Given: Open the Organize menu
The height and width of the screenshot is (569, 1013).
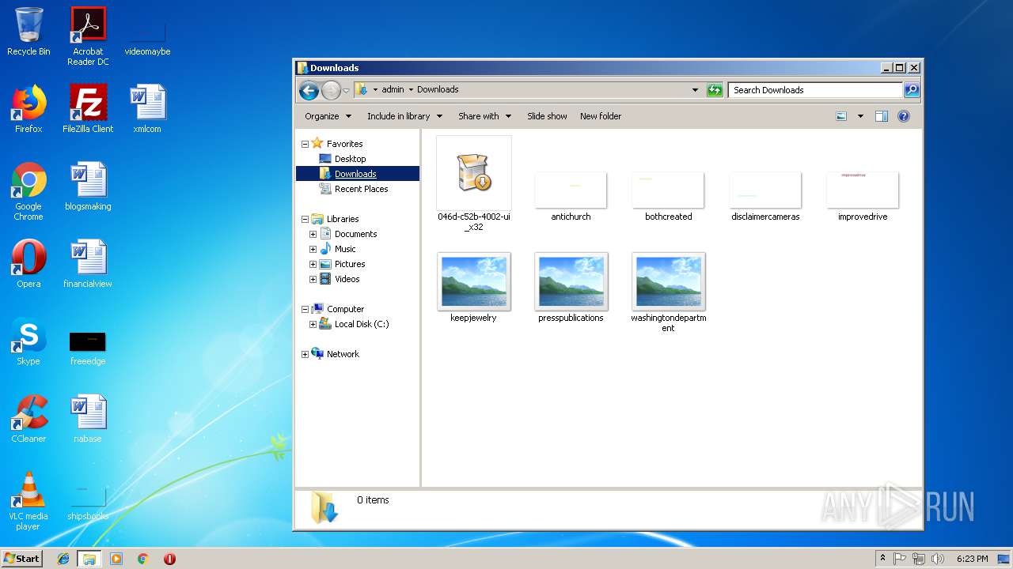Looking at the screenshot, I should click(x=328, y=116).
